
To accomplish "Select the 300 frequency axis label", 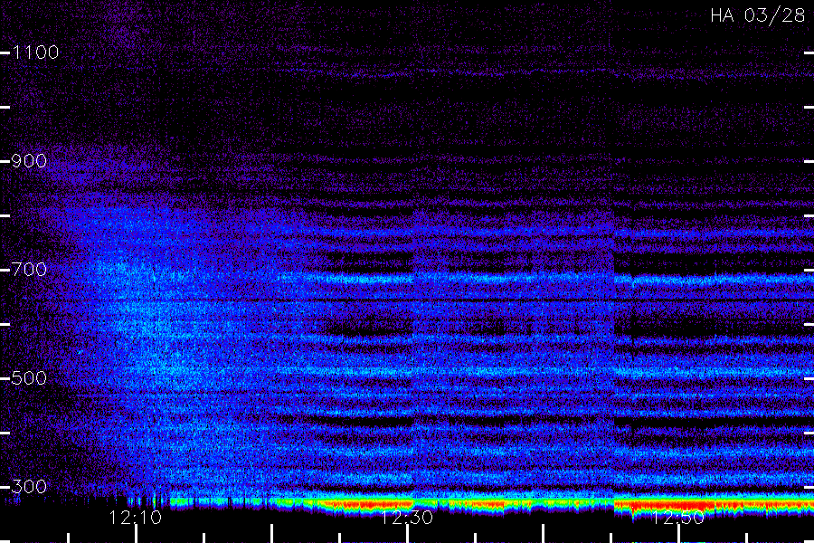I will coord(29,487).
